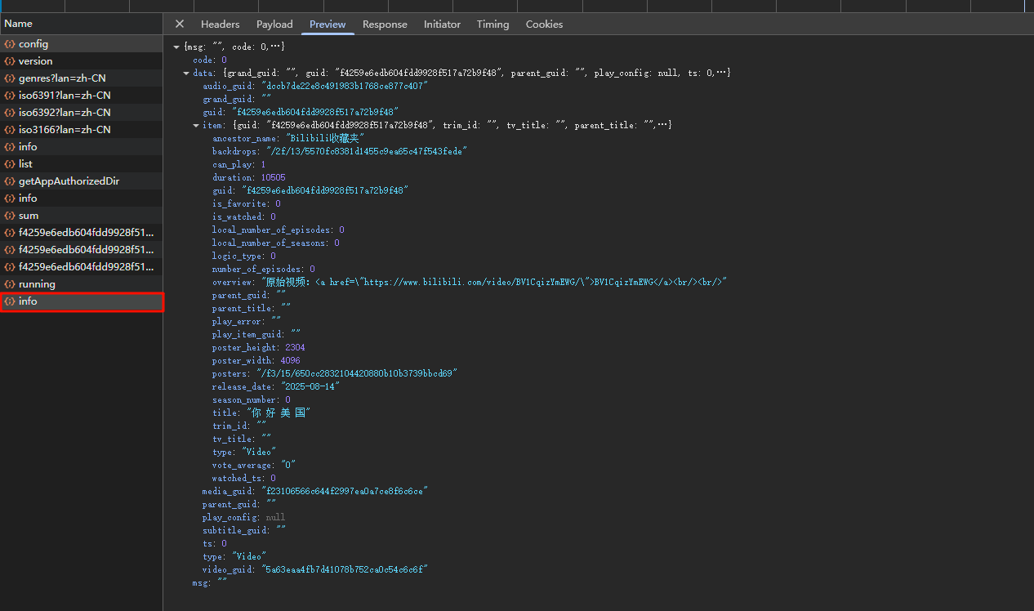Click icon next to genres?lan=zh-CN request

pos(10,78)
